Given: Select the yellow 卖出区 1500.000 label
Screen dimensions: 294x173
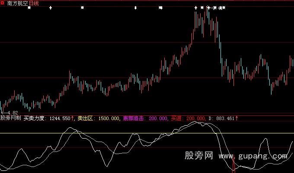Looking at the screenshot, I should [99, 117].
